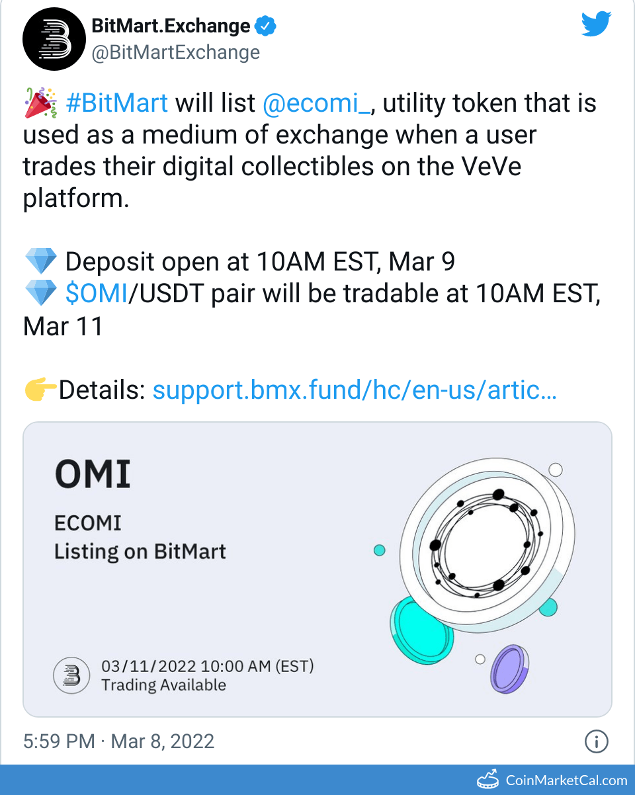The height and width of the screenshot is (795, 635).
Task: Click the Twitter bird icon
Action: click(595, 23)
